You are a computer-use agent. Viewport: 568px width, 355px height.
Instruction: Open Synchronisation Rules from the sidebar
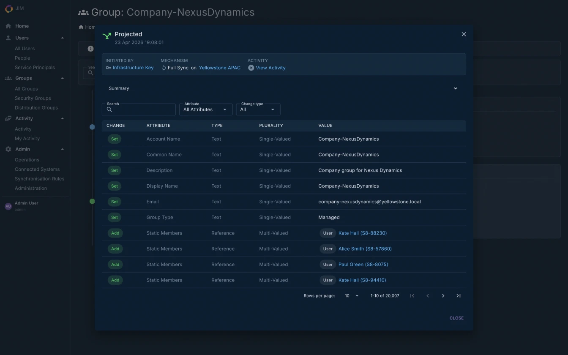tap(40, 179)
